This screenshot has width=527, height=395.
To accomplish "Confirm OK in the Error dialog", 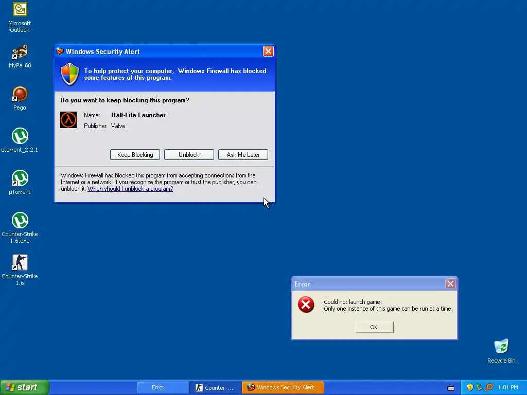I will tap(374, 327).
